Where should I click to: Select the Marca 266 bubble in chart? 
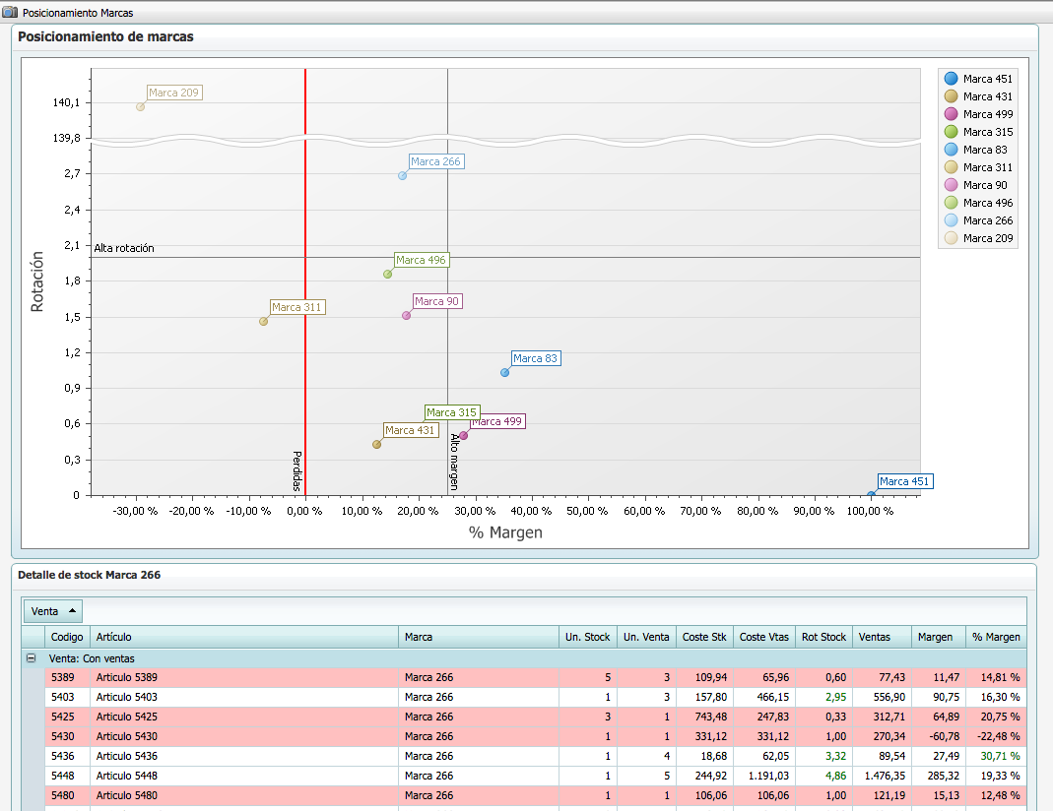click(x=402, y=176)
